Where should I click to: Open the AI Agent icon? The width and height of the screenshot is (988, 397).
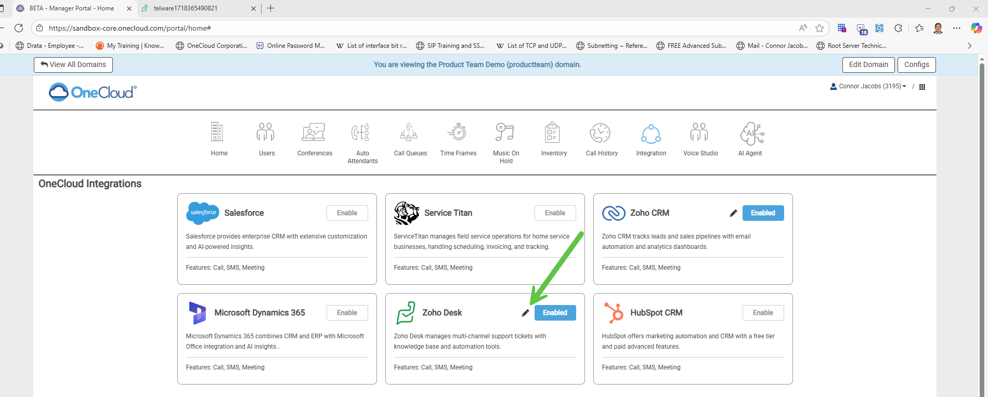click(x=750, y=133)
